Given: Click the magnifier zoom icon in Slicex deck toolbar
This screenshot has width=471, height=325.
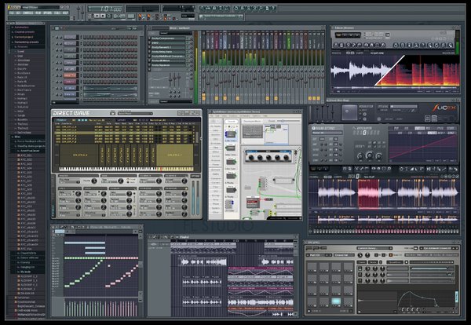Looking at the screenshot, I should coord(389,169).
